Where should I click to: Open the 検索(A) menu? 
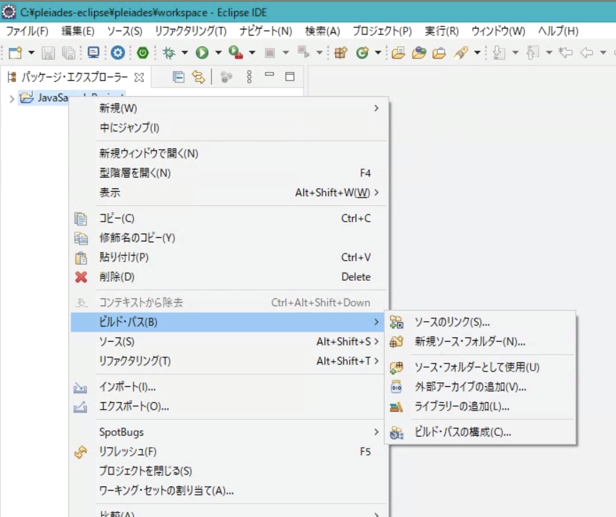coord(323,31)
